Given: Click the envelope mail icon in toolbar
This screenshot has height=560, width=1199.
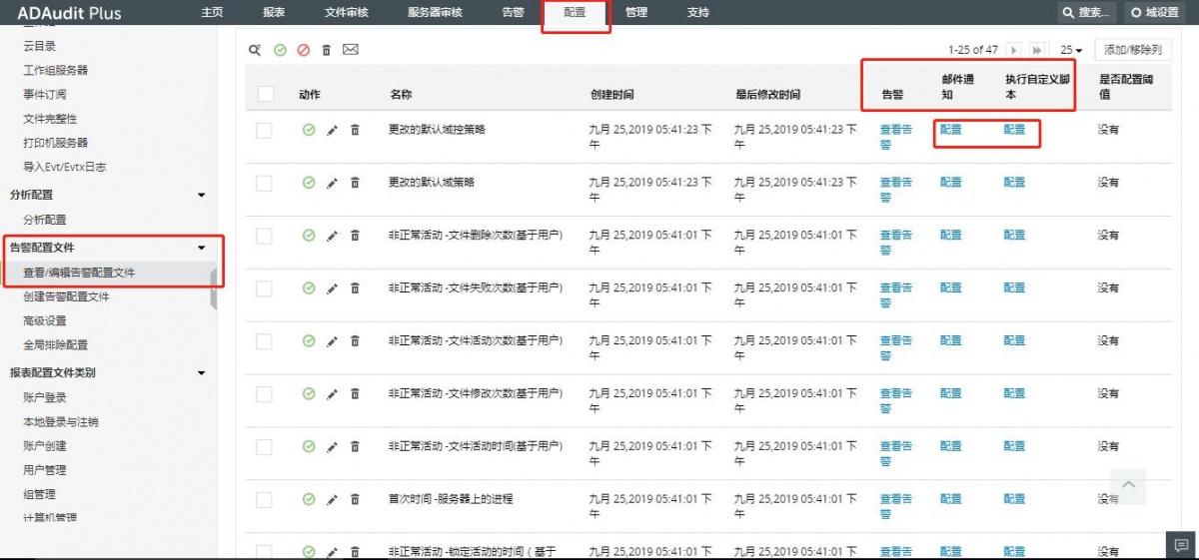Looking at the screenshot, I should tap(350, 50).
